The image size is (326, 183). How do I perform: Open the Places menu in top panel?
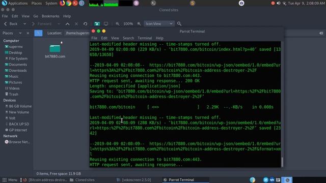36,4
